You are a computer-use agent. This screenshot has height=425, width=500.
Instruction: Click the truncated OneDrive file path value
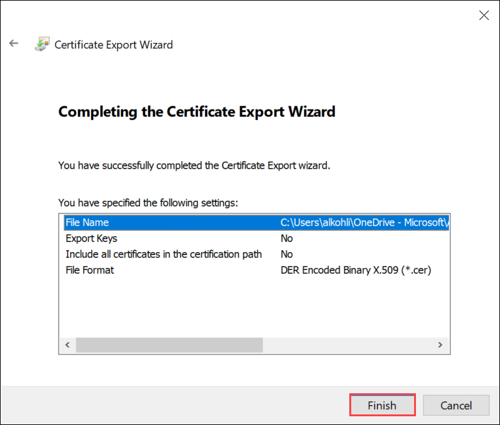click(x=364, y=222)
